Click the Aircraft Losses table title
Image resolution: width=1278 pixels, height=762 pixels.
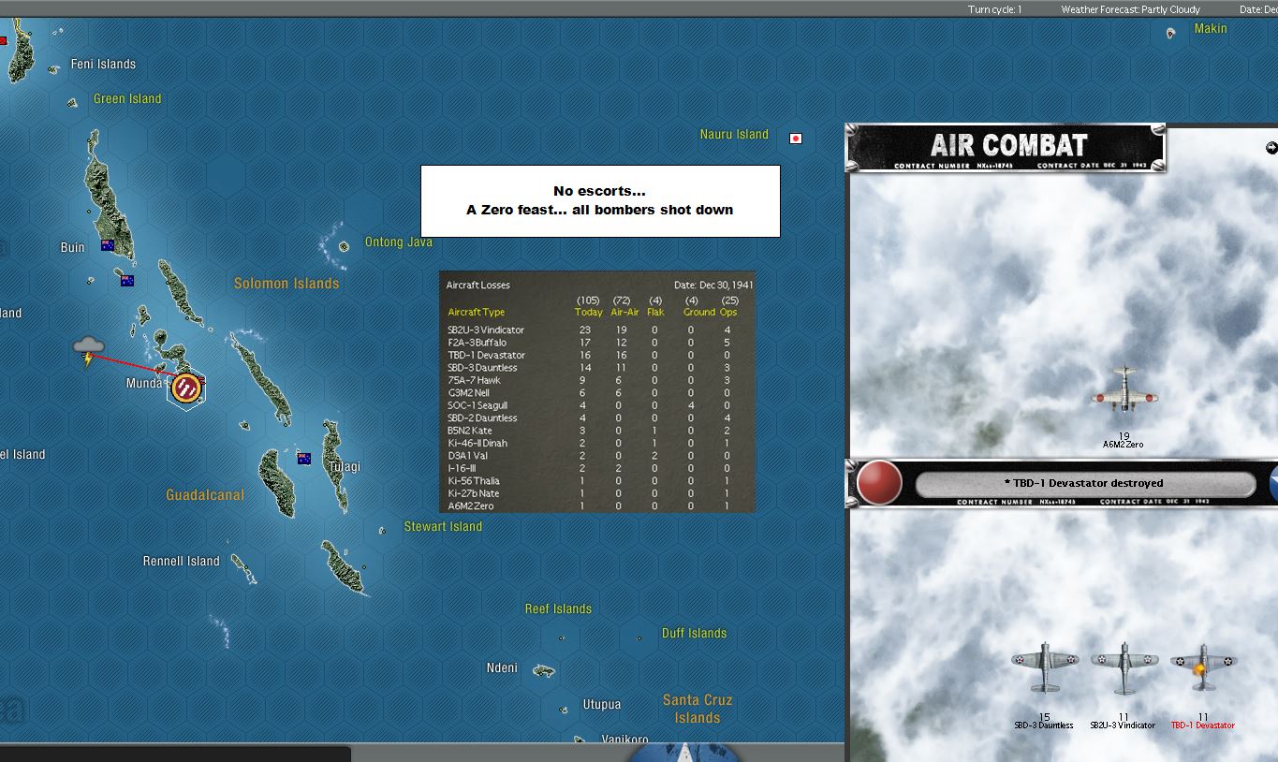478,285
